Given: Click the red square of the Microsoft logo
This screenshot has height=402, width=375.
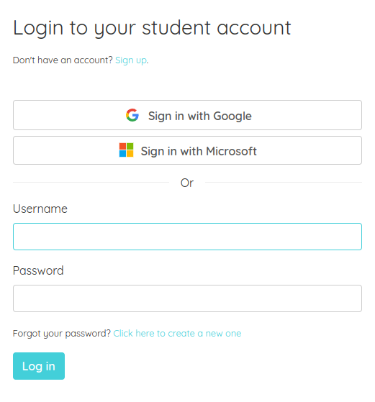Looking at the screenshot, I should pyautogui.click(x=122, y=147).
